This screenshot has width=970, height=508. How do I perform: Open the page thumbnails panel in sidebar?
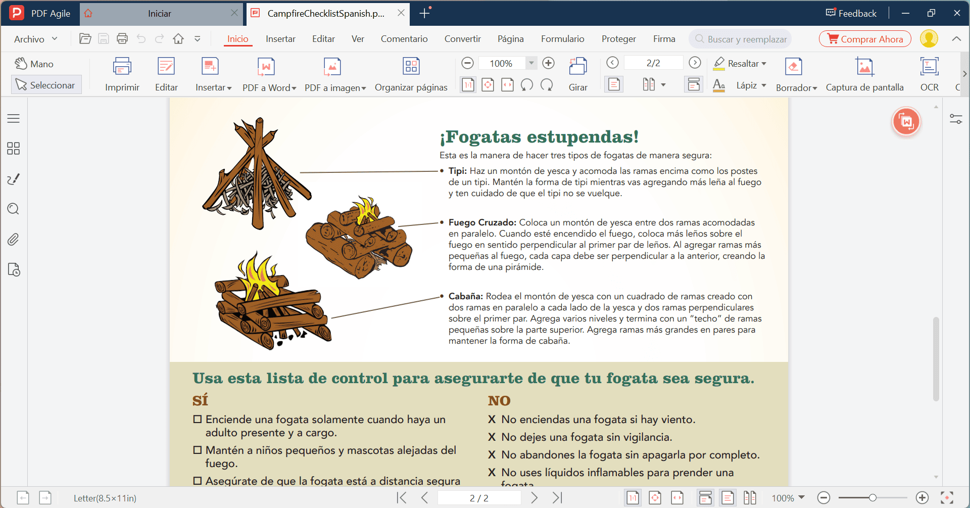click(x=13, y=148)
